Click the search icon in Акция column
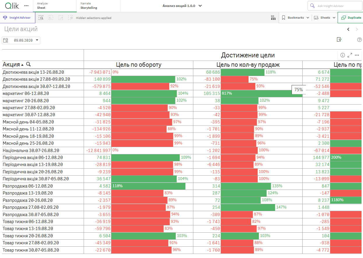363x258 pixels. click(x=28, y=64)
